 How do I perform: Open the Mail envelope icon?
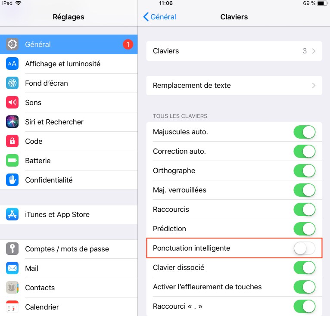tap(12, 268)
